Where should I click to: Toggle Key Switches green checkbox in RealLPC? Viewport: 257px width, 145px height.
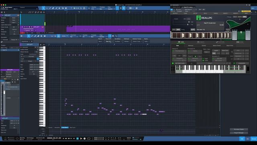[x=173, y=63]
